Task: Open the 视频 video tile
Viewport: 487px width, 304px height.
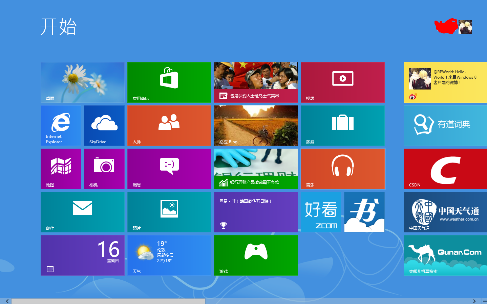Action: tap(343, 82)
